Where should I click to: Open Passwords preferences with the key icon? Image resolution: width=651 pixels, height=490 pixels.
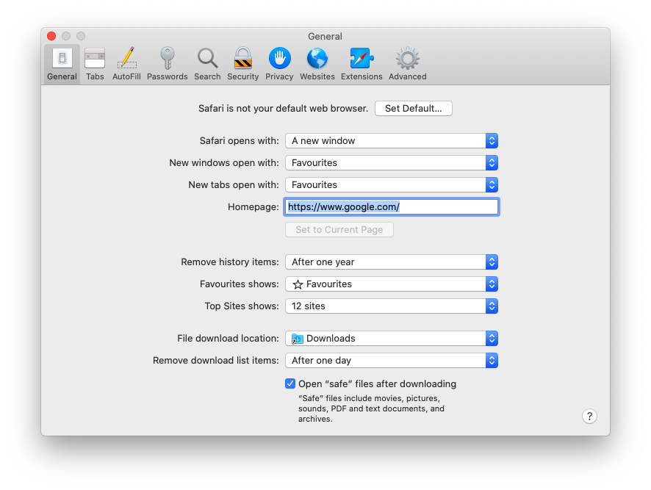point(167,63)
